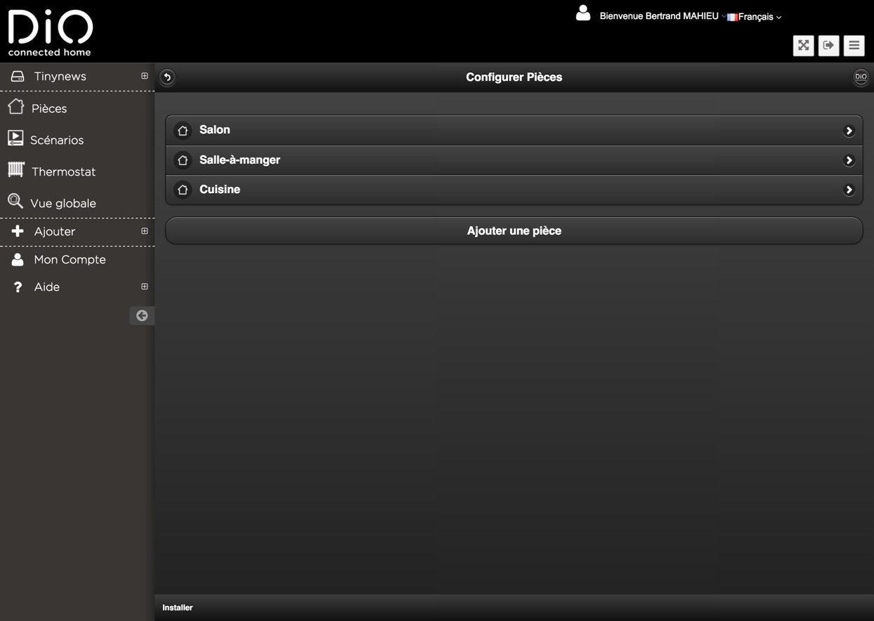The height and width of the screenshot is (621, 874).
Task: Open the Français language dropdown
Action: (755, 17)
